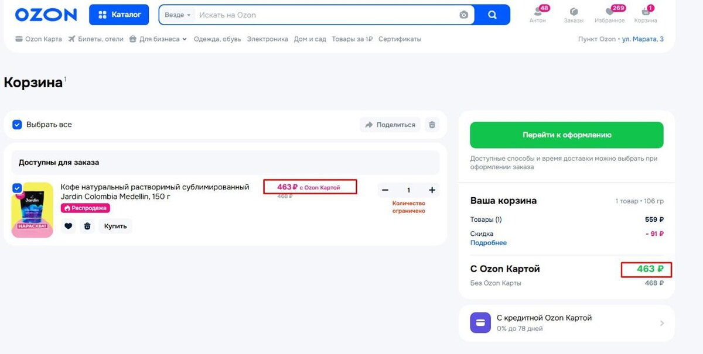The height and width of the screenshot is (354, 703).
Task: Open Товары за 1₽ section
Action: (352, 39)
